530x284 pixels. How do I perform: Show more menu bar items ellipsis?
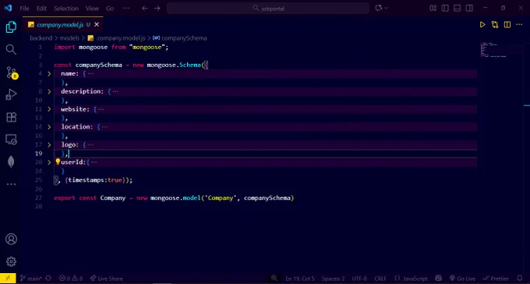[x=126, y=9]
